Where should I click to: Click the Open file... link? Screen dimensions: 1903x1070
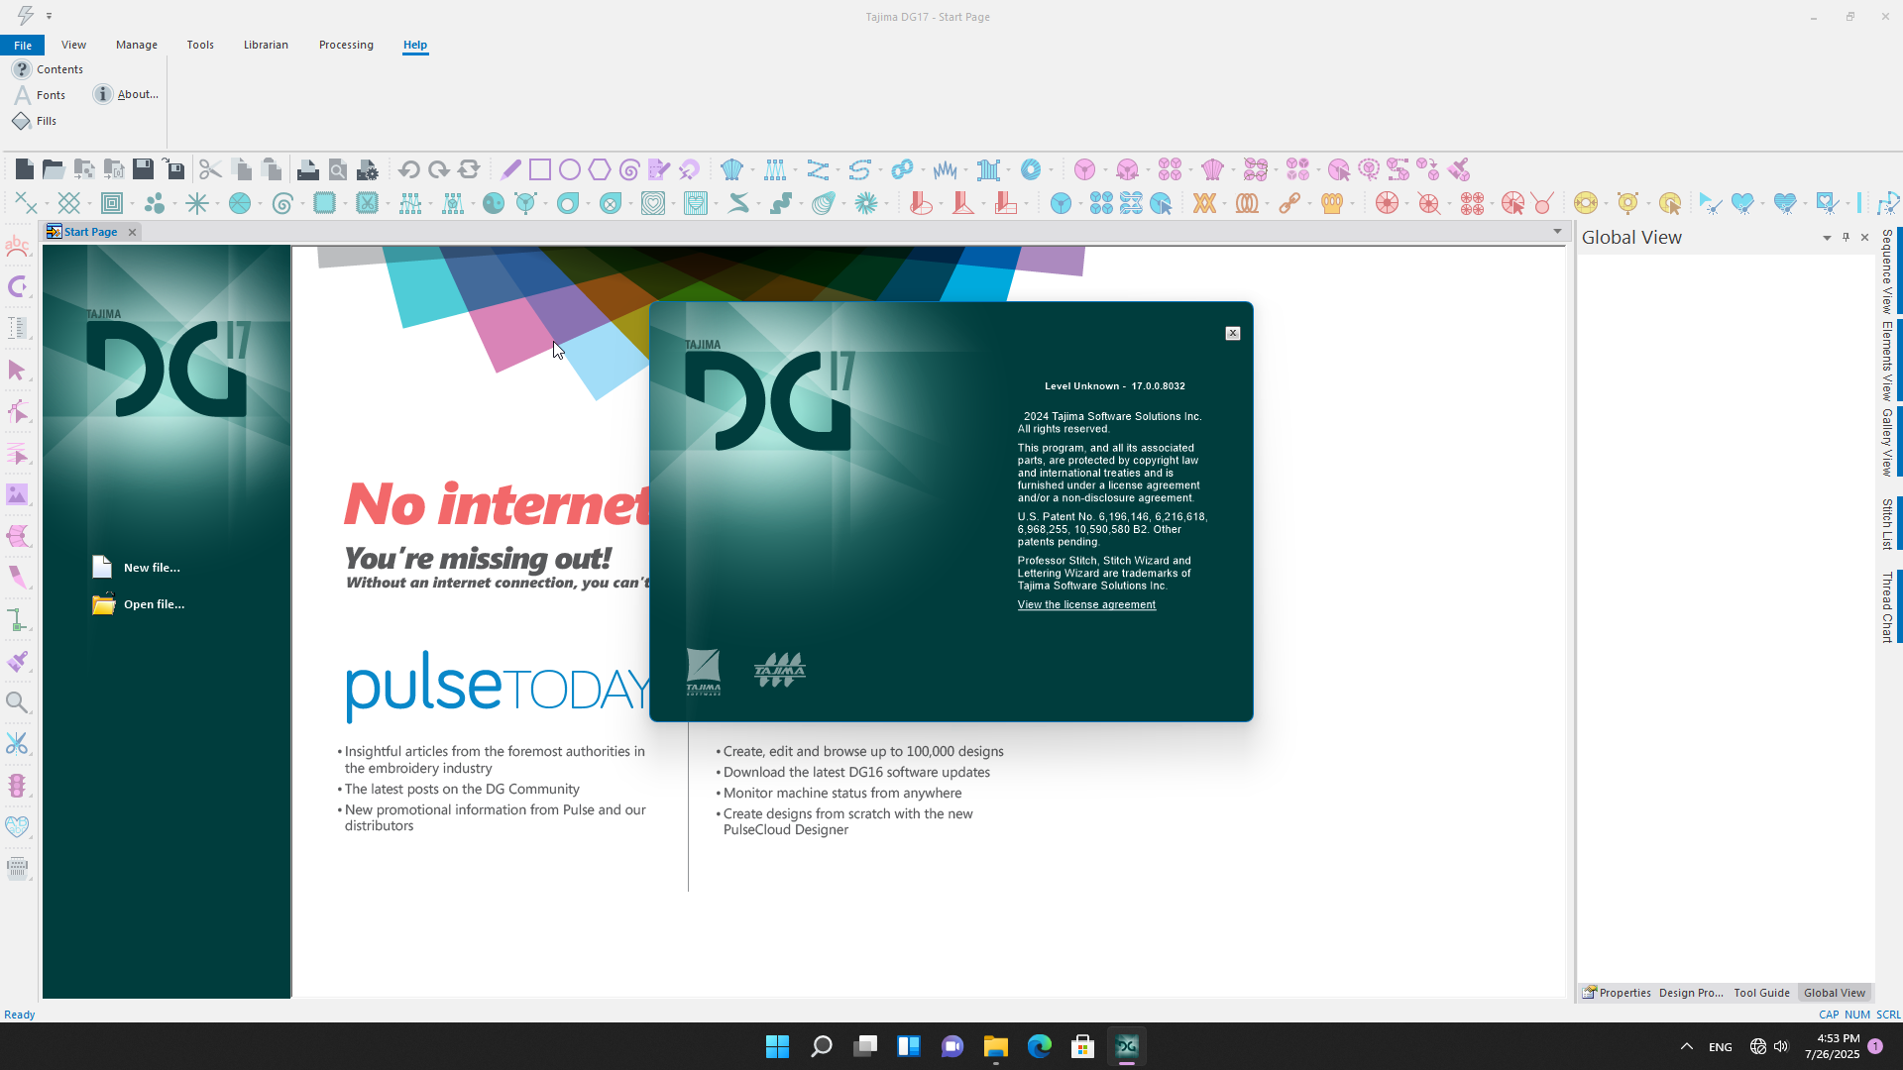pos(154,604)
